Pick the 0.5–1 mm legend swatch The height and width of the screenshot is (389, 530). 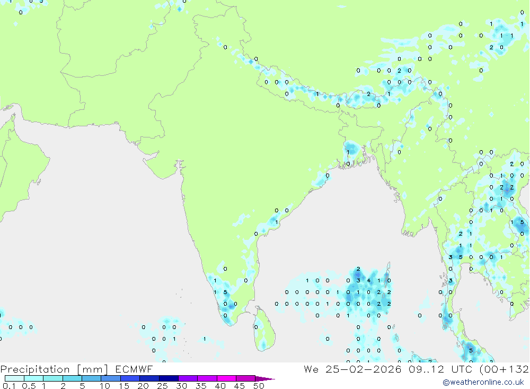tap(34, 378)
